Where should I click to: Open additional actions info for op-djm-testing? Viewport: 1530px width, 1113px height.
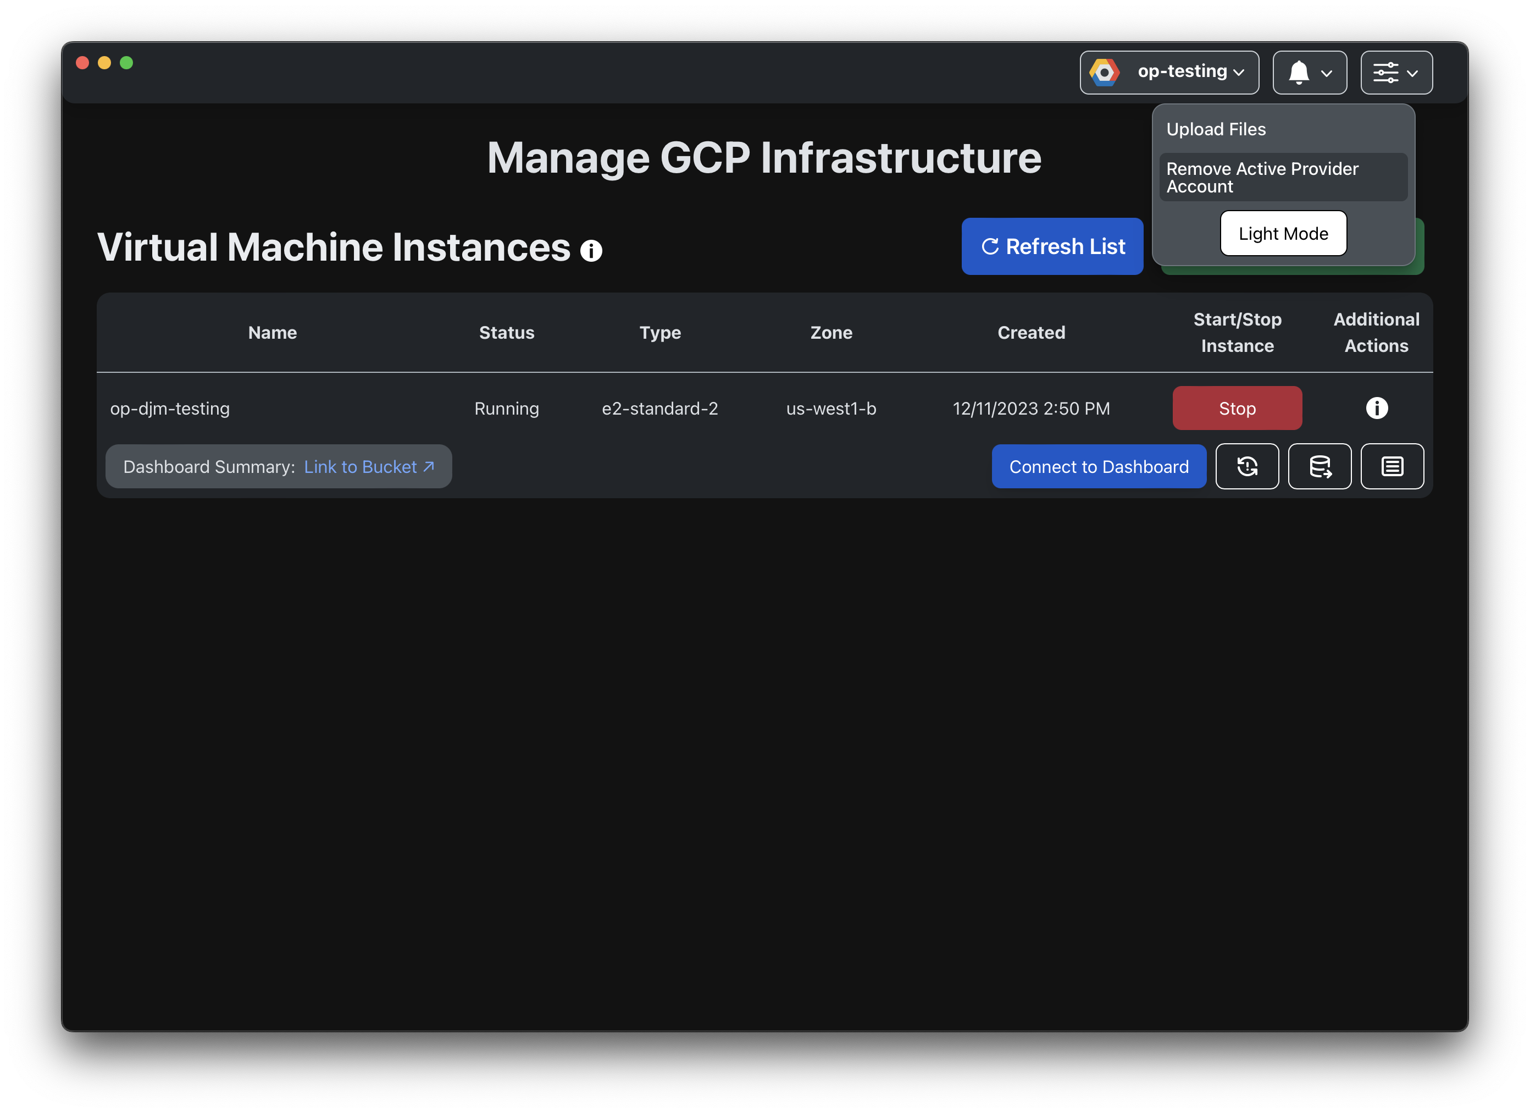click(x=1376, y=409)
